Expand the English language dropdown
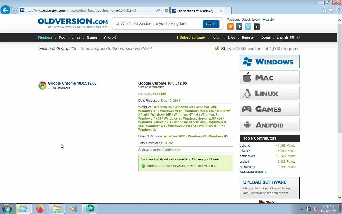This screenshot has width=342, height=214. tap(285, 37)
